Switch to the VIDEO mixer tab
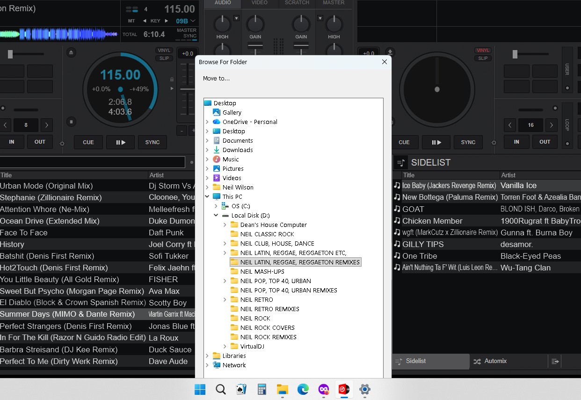Viewport: 581px width, 400px height. (260, 3)
